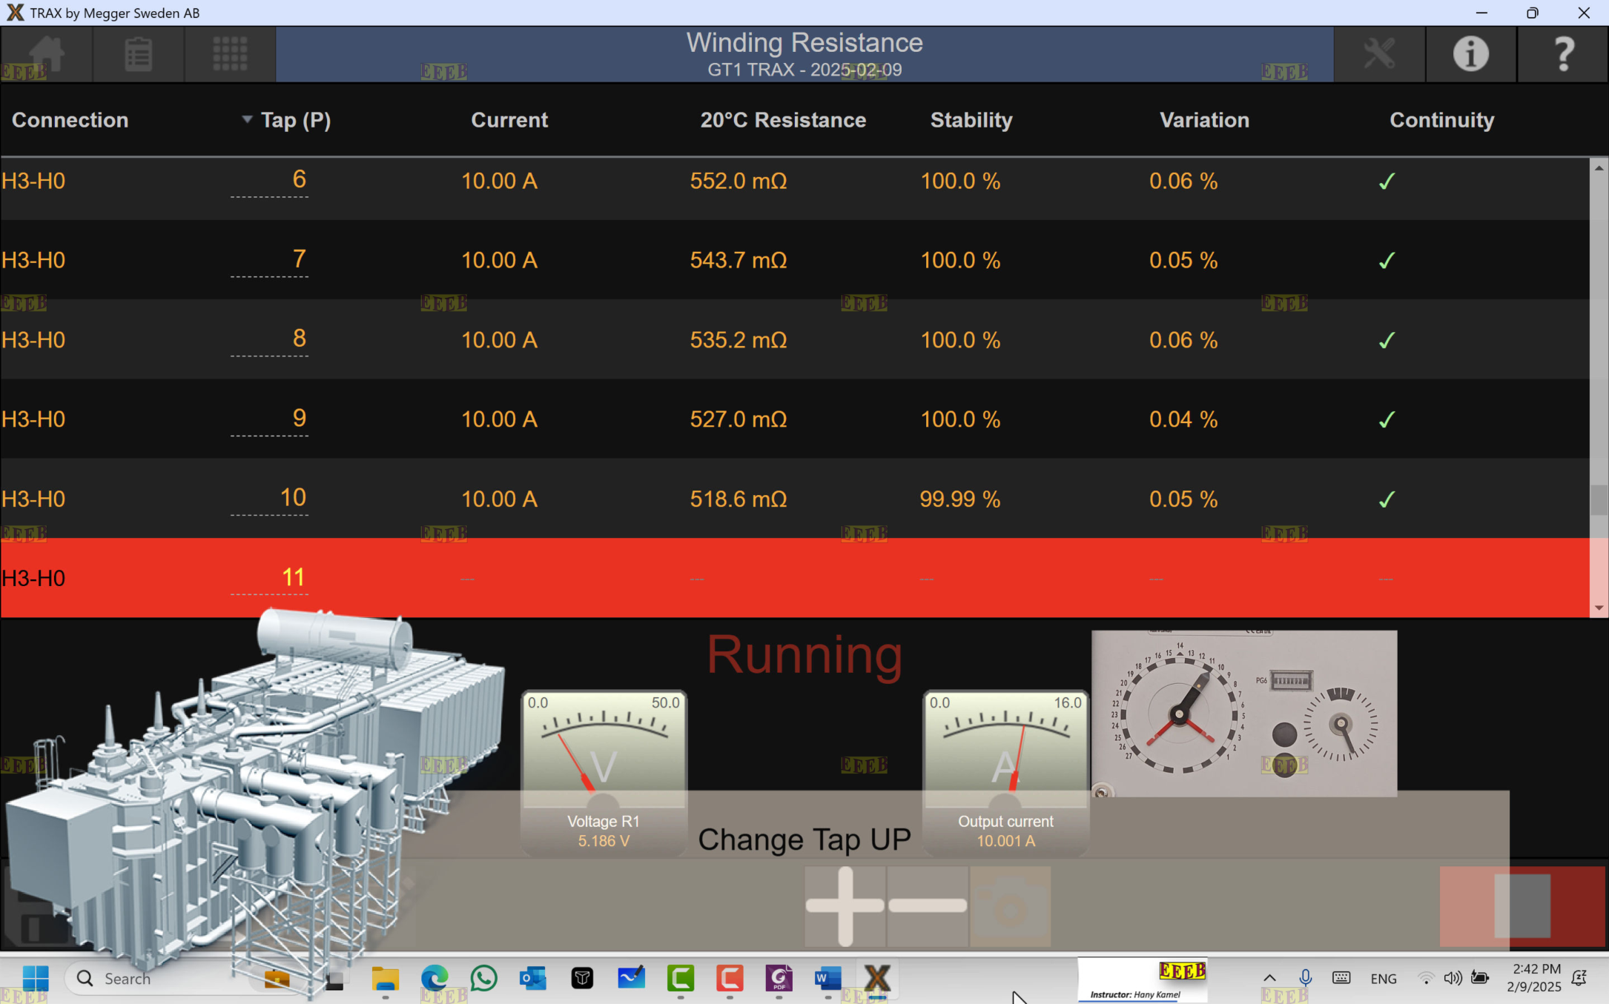Click the results table scroll-down arrow
This screenshot has height=1004, width=1609.
1599,608
